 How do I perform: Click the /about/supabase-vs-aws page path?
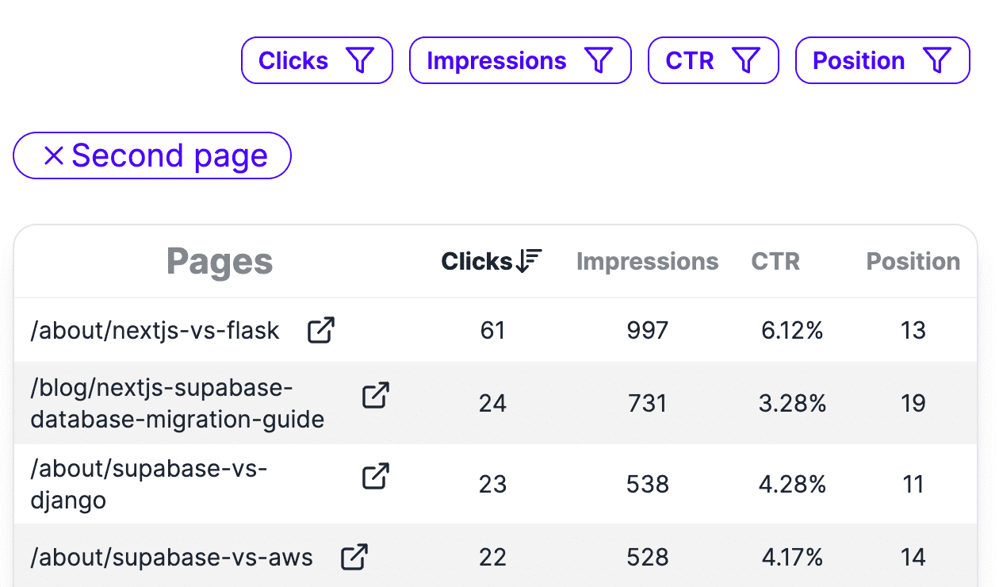pos(171,558)
